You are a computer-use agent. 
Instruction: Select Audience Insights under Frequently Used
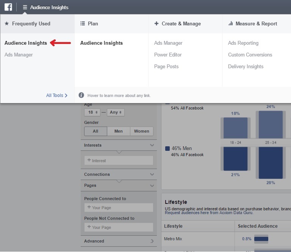tap(26, 43)
